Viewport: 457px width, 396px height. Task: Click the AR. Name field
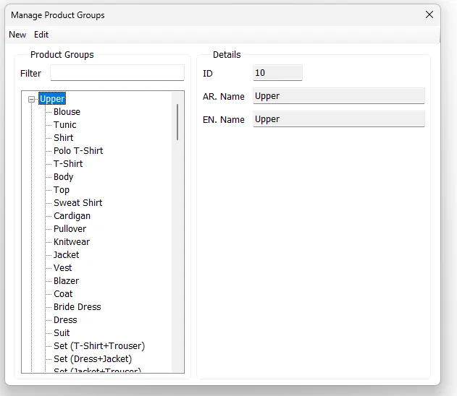(x=339, y=96)
